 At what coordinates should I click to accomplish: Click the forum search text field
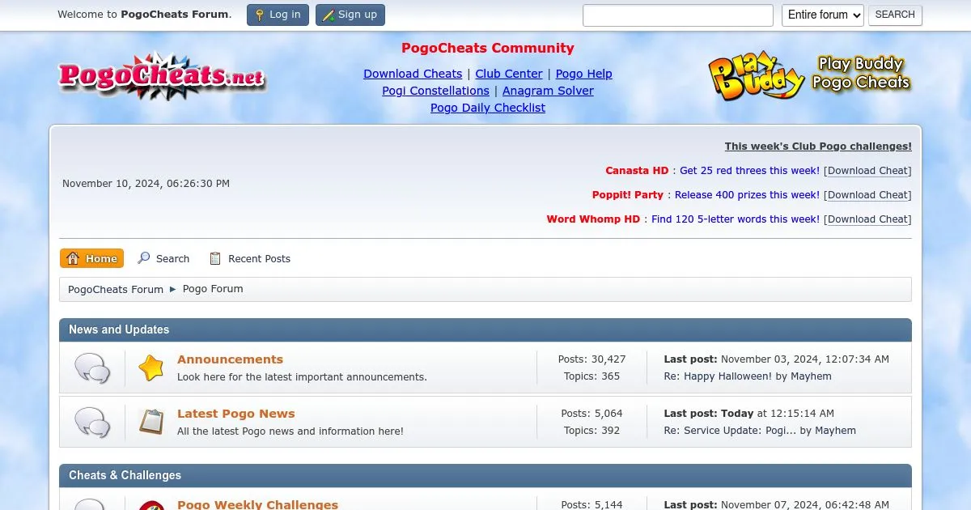(x=678, y=15)
